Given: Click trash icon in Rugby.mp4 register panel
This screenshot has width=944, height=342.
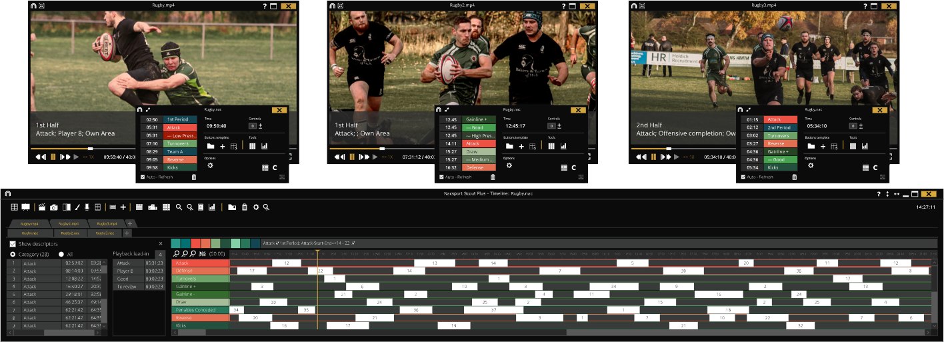Looking at the screenshot, I should coord(194,177).
